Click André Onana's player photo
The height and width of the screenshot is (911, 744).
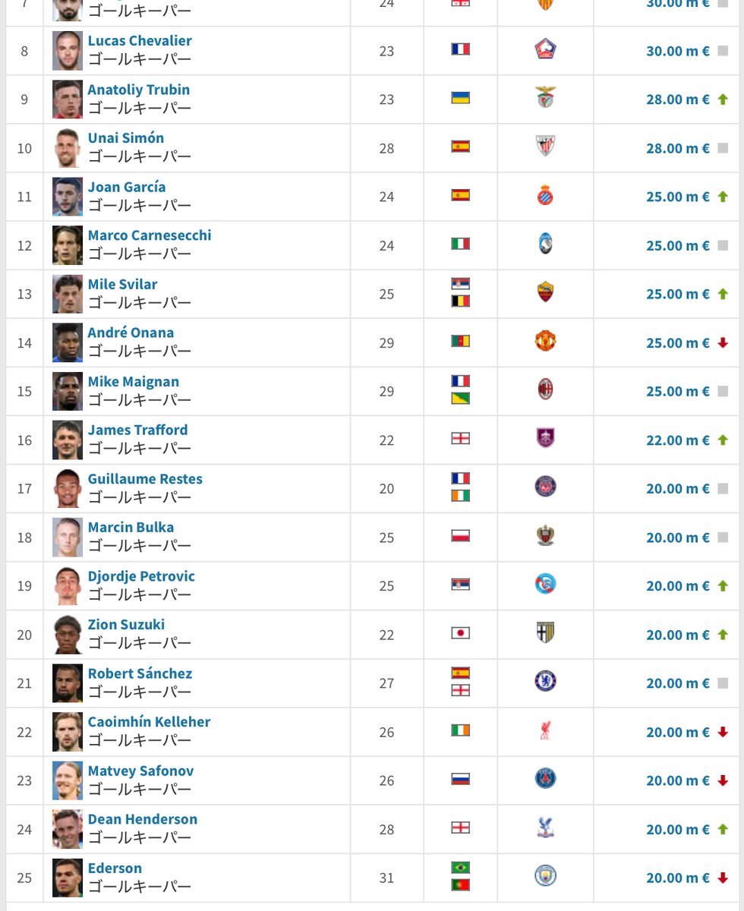point(67,342)
